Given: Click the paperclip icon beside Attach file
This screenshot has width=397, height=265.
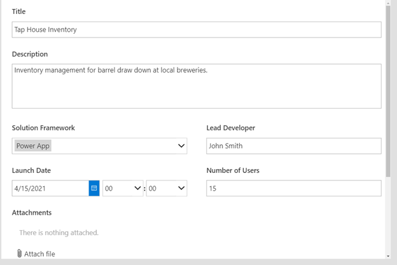Looking at the screenshot, I should coord(19,254).
